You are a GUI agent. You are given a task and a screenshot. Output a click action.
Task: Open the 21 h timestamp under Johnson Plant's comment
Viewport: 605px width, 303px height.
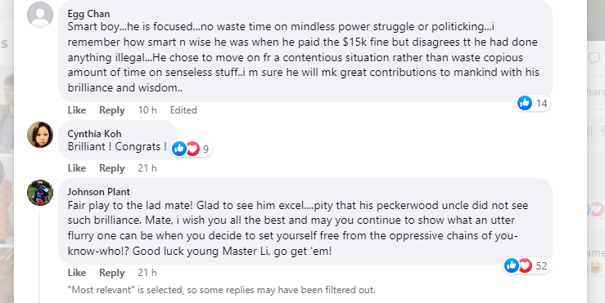click(147, 273)
